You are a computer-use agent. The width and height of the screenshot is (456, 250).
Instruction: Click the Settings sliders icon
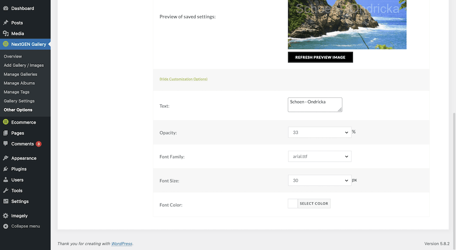click(x=5, y=201)
